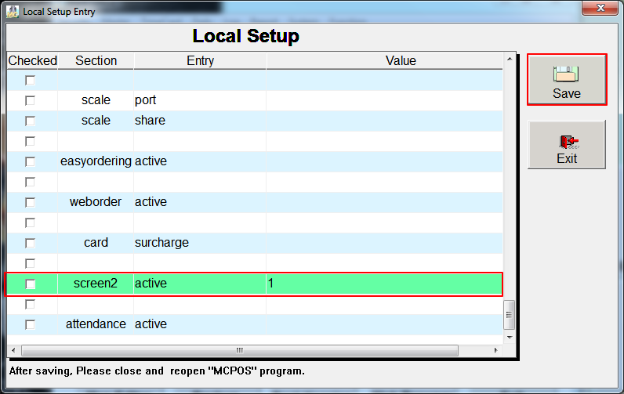Click the horizontal scrollbar thumb

pos(240,350)
